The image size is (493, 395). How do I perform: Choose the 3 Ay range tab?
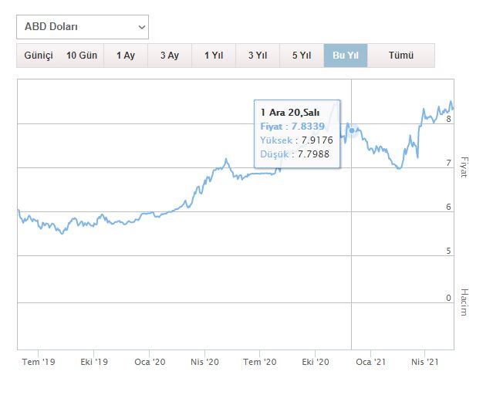(169, 56)
